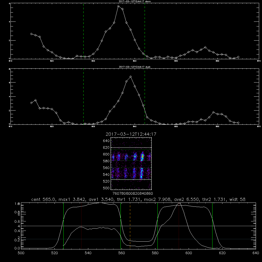Select the green dashed line near 842 in dawn plot

145,31
